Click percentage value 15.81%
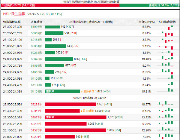Viewport: 180px width, 140px height. coord(146,92)
